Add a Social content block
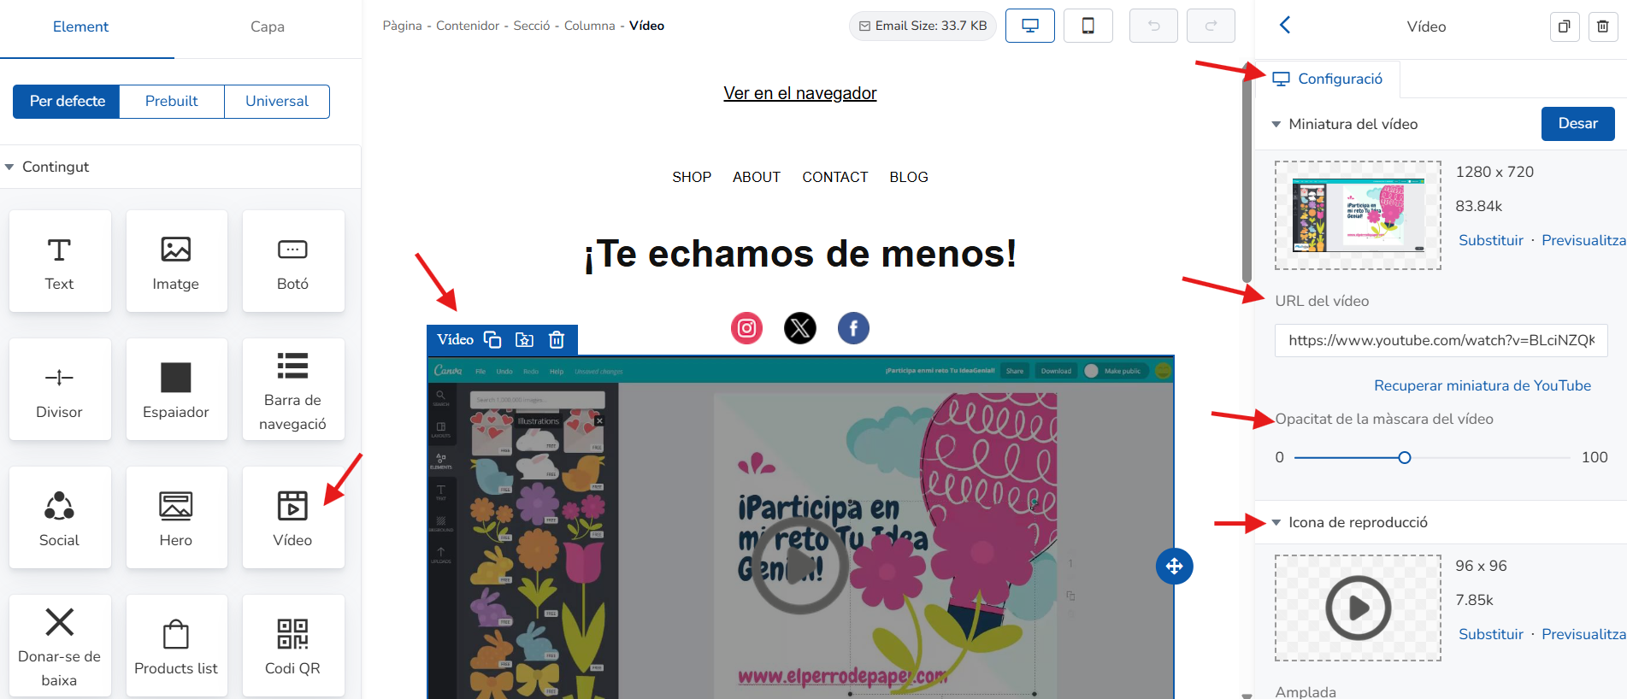Screen dimensions: 1627x699 click(x=60, y=518)
